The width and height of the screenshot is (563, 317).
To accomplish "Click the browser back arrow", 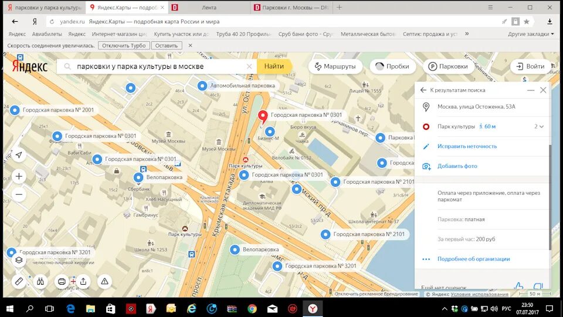I will pos(15,22).
